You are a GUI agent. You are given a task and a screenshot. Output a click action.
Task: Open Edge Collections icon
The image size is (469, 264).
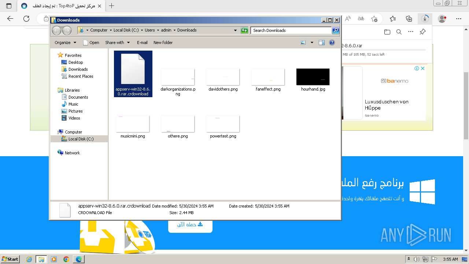409,18
